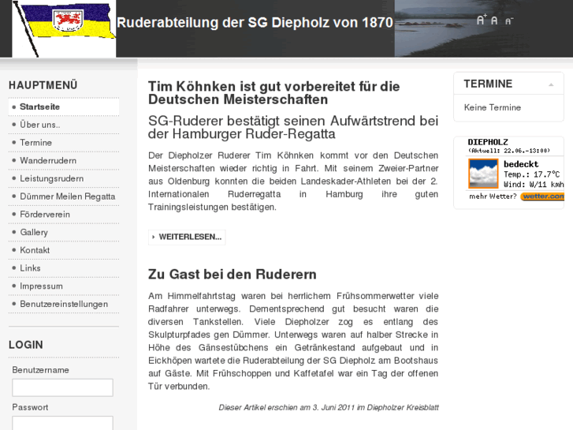Viewport: 573px width, 430px height.
Task: Click the club flag logo
Action: (65, 28)
